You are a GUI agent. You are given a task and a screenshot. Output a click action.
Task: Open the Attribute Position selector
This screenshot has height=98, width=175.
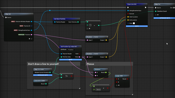[71, 50]
